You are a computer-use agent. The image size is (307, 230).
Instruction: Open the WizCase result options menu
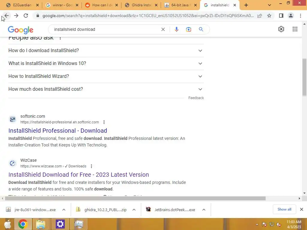[x=91, y=166]
